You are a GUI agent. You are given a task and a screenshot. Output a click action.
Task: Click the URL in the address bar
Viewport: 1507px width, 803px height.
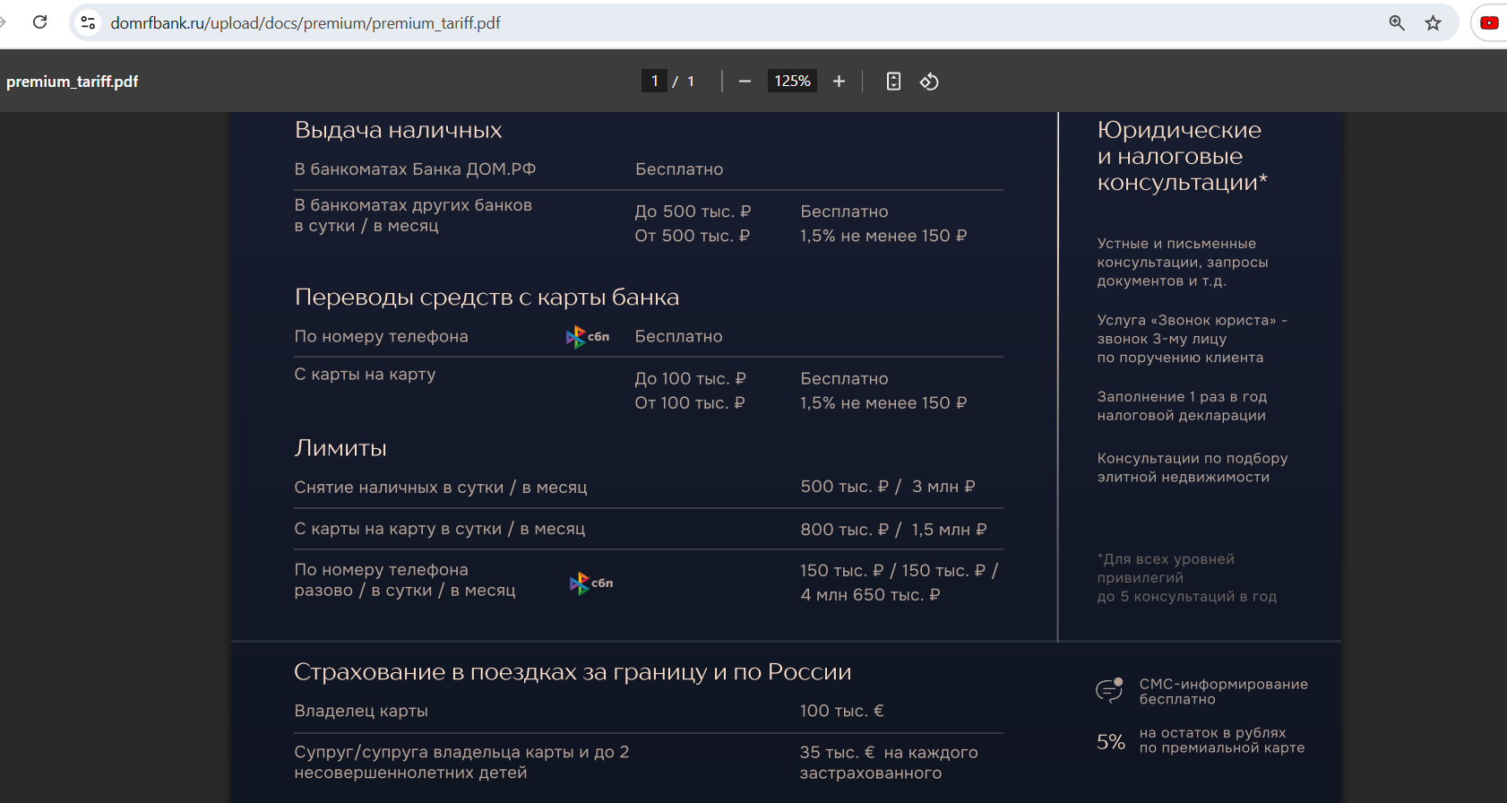(x=306, y=23)
